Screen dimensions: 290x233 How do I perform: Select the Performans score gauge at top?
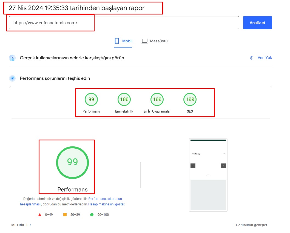point(91,100)
